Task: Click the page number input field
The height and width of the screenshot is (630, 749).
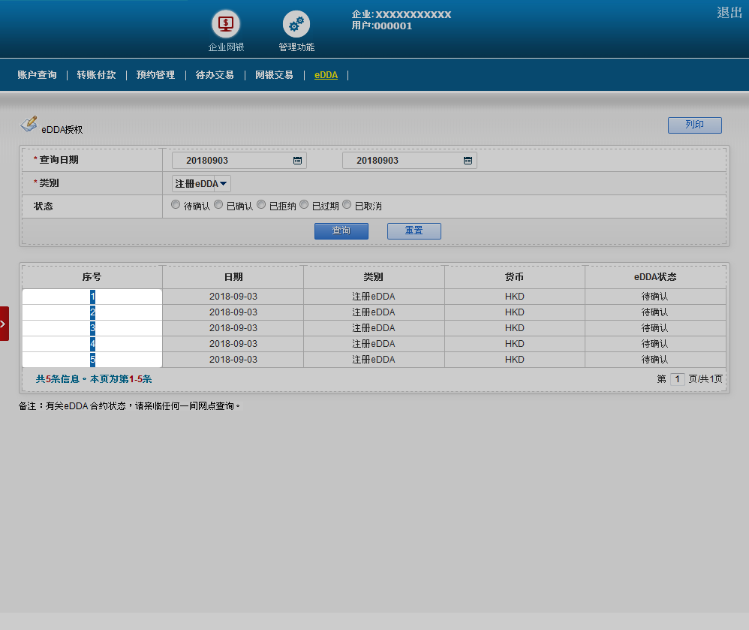Action: coord(677,379)
